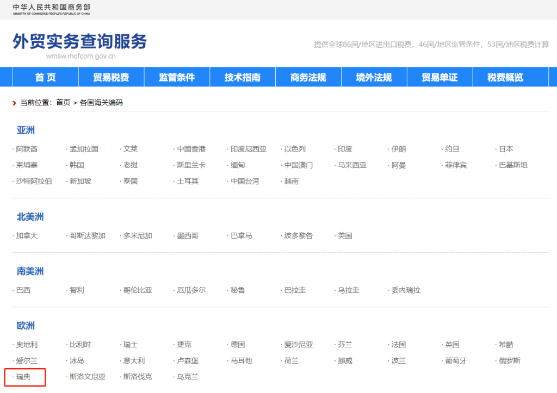
Task: Click the 智利 link
Action: pos(77,290)
